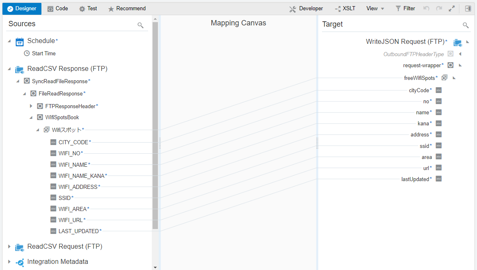Collapse the WifiSpotsBook node
Viewport: 477px width, 270px height.
click(x=31, y=118)
